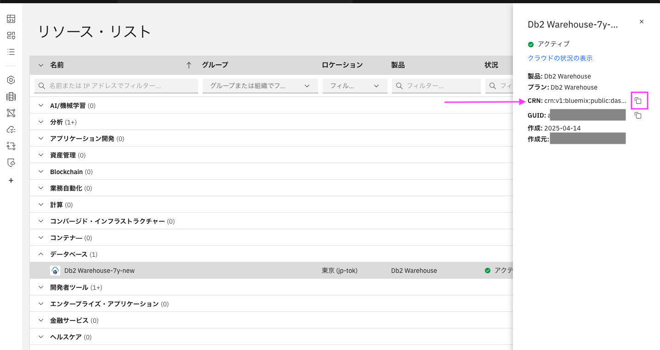Copy the CRN value with its copy icon

click(x=638, y=101)
